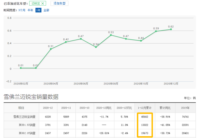Click the 74741 cell under 2019年
Image resolution: width=199 pixels, height=138 pixels.
[x=185, y=117]
